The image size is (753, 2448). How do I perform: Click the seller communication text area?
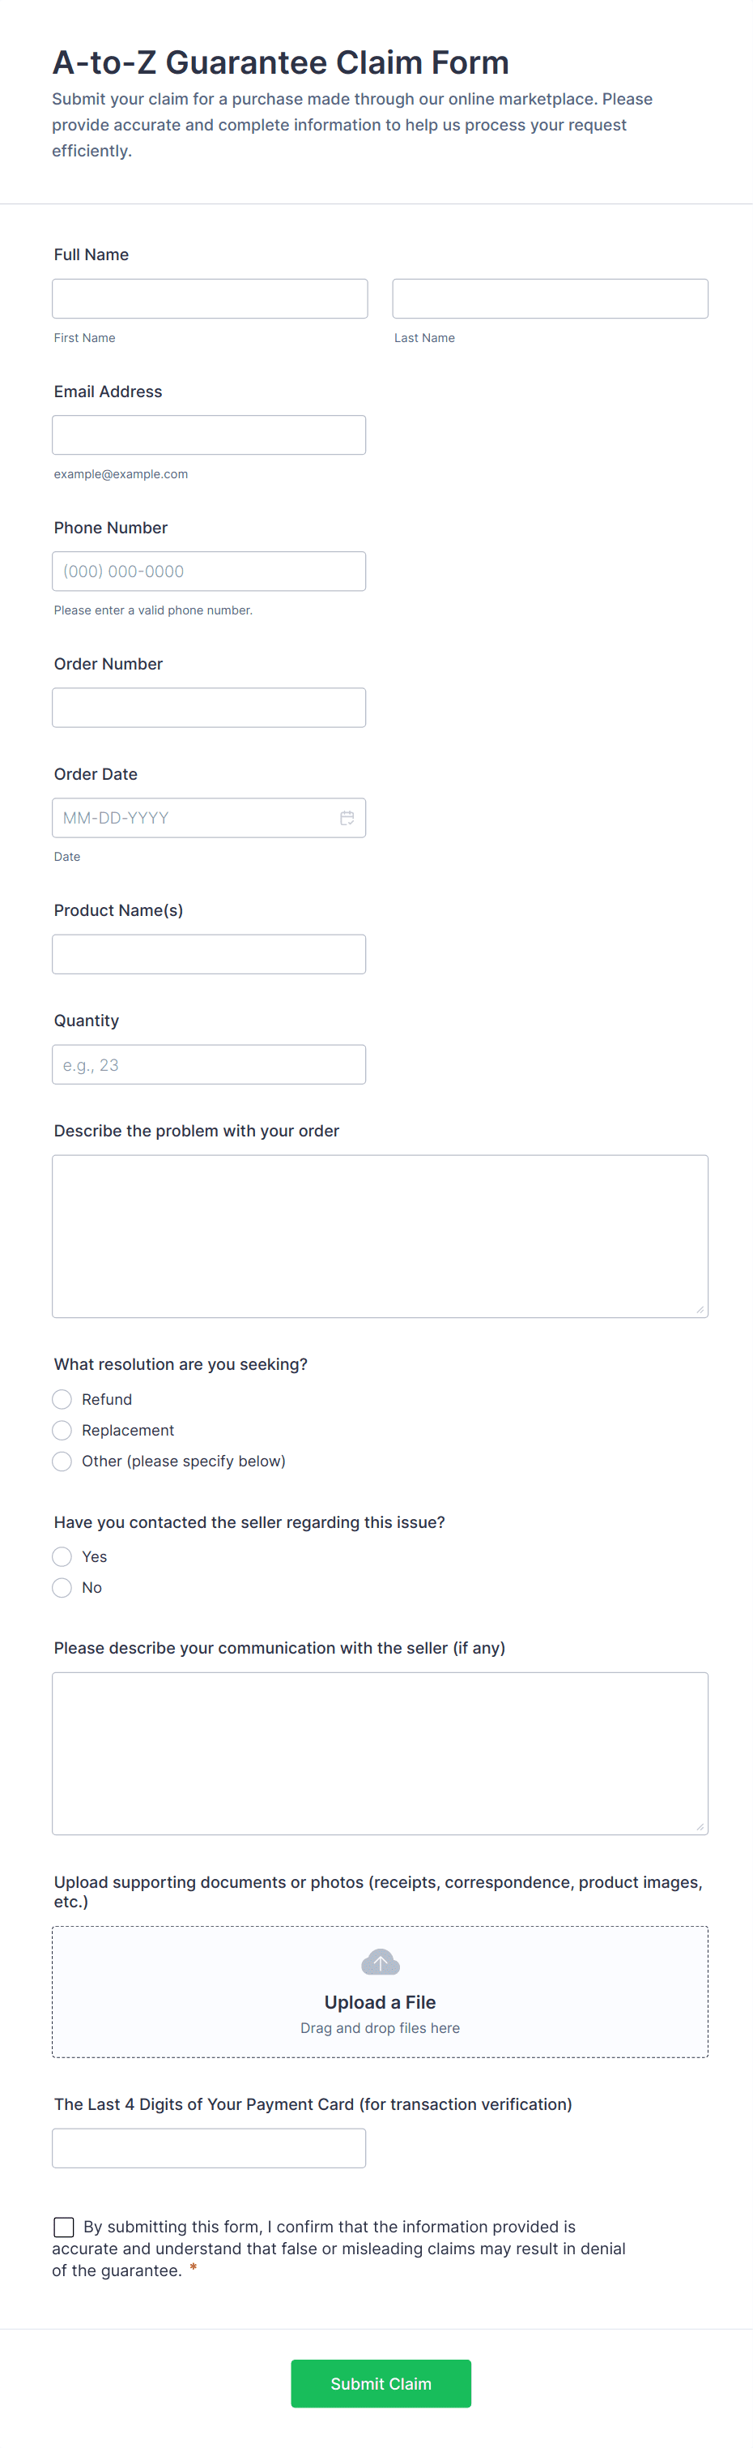coord(380,1753)
